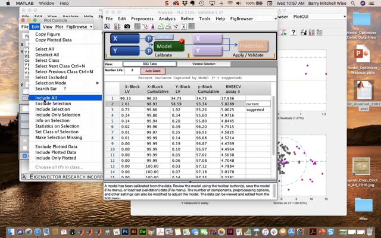381x238 pixels.
Task: Open Illustrator from the dock
Action: click(133, 231)
